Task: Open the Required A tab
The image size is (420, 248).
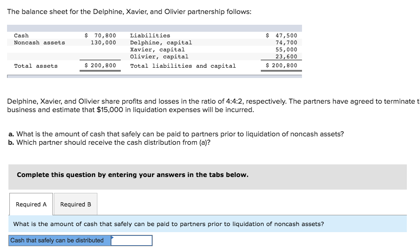Action: coord(31,204)
